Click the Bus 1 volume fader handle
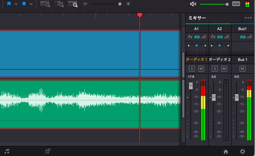The image size is (255, 156). tap(236, 98)
